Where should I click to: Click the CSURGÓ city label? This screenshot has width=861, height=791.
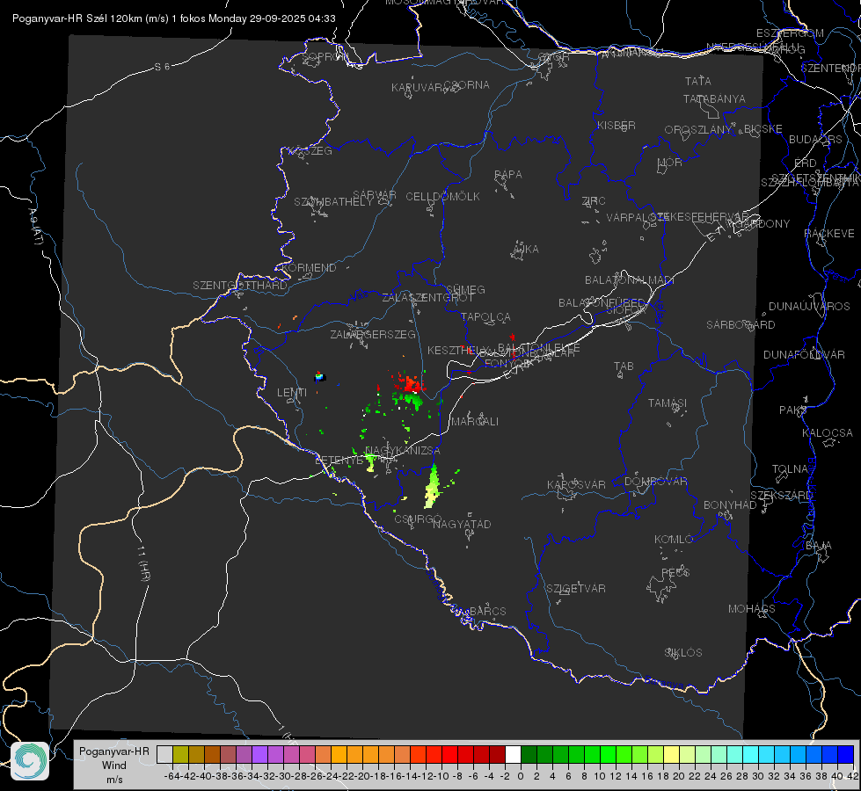coord(418,519)
